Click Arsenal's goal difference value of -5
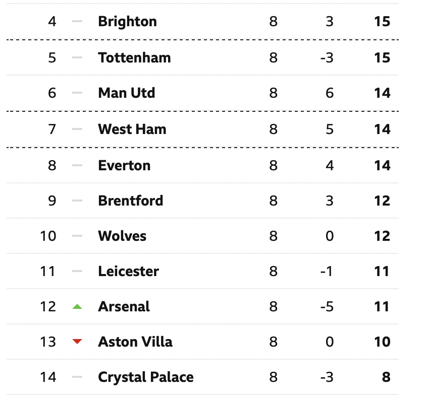This screenshot has width=429, height=397. pyautogui.click(x=327, y=306)
